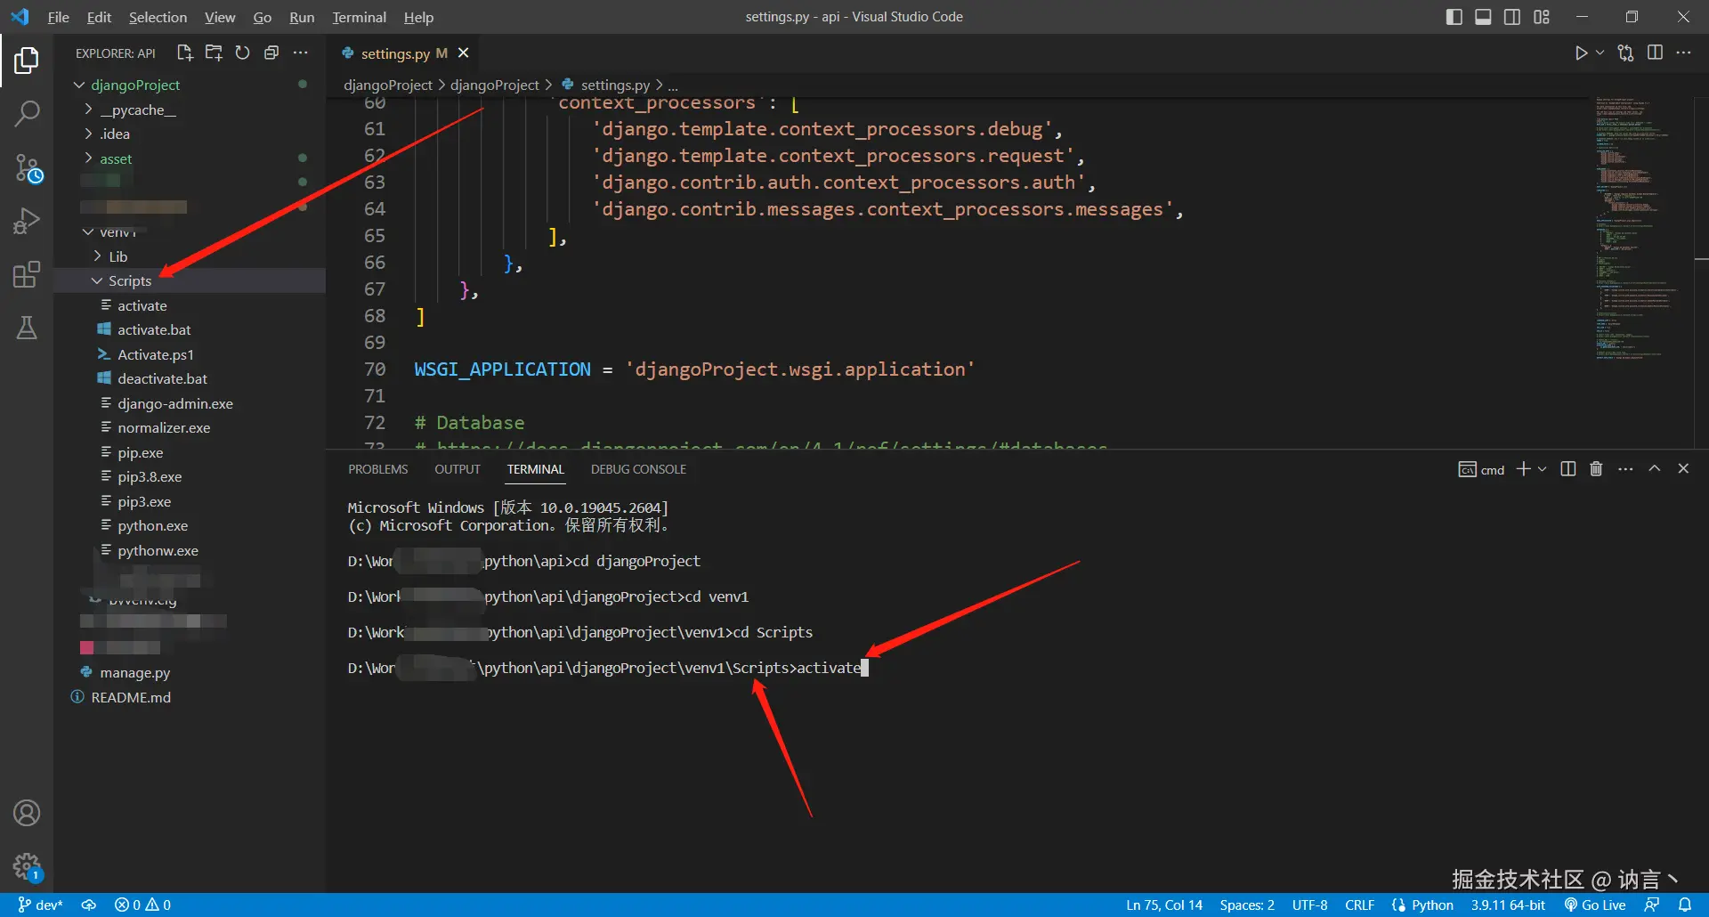The image size is (1709, 917).
Task: Change CRLF end of line sequence
Action: tap(1359, 905)
